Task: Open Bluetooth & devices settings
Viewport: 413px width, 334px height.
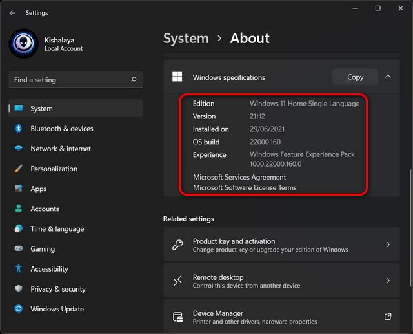Action: (76, 129)
